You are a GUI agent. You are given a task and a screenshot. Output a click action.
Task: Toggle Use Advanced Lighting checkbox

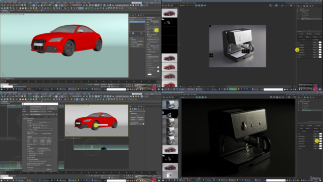[x=28, y=159]
